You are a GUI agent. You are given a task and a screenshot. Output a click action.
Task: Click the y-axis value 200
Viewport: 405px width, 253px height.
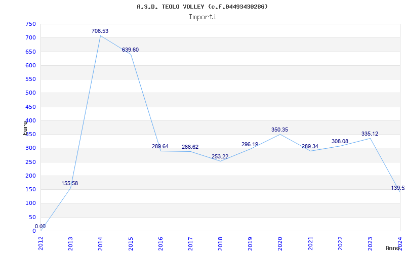(30, 176)
